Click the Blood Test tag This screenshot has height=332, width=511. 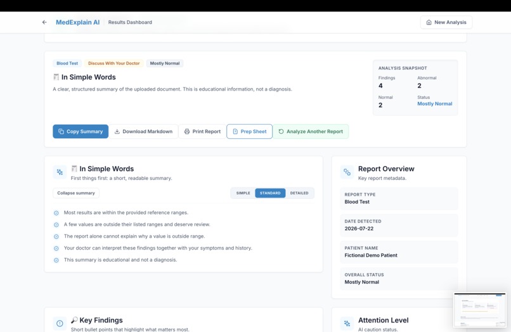pyautogui.click(x=67, y=63)
